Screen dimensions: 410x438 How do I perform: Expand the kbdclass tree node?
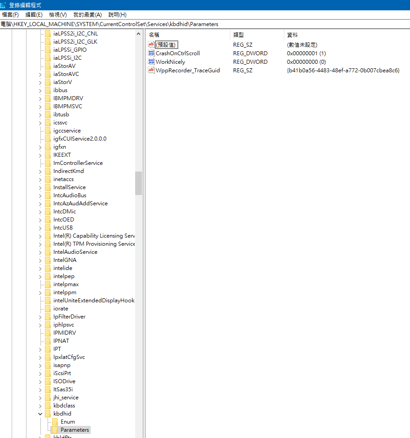click(40, 406)
